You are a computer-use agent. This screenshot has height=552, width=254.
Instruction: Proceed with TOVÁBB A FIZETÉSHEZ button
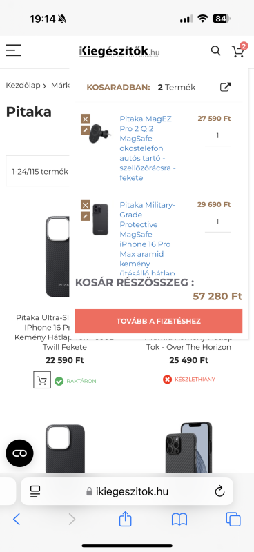tap(159, 321)
